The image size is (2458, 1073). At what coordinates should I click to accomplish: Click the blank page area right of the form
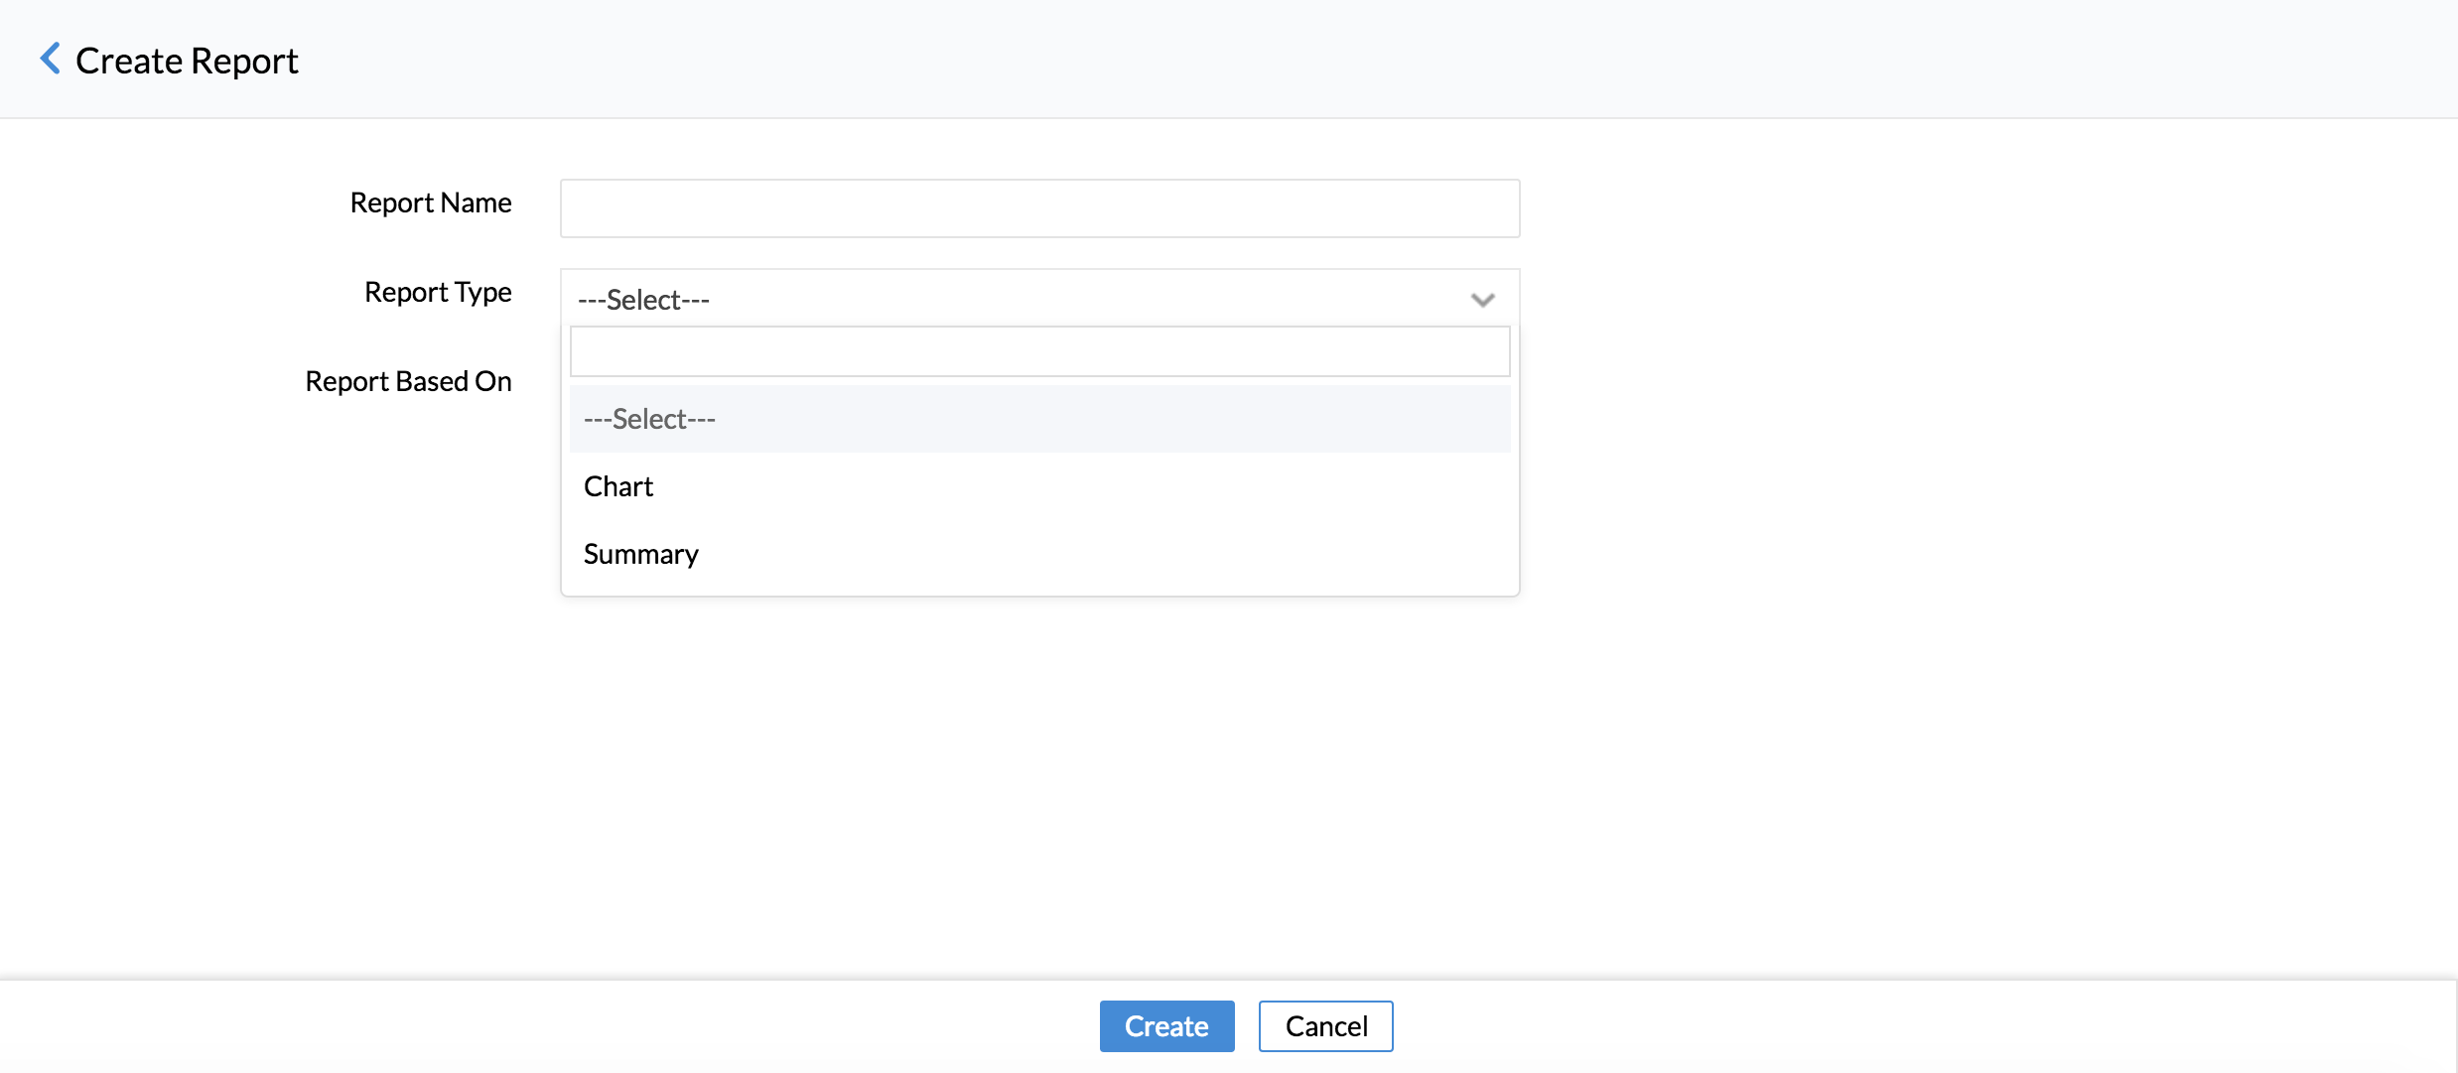click(1985, 496)
